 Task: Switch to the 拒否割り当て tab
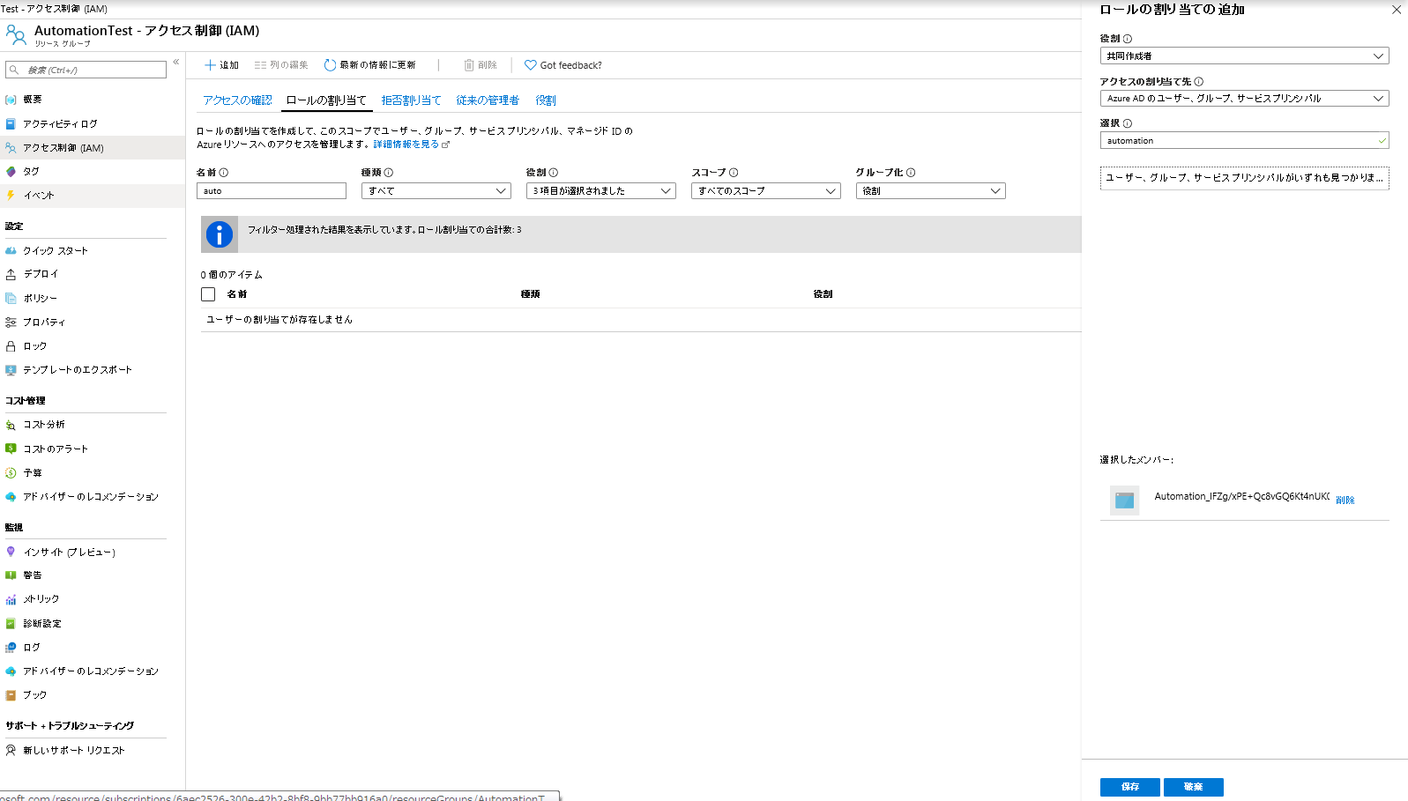click(x=411, y=100)
